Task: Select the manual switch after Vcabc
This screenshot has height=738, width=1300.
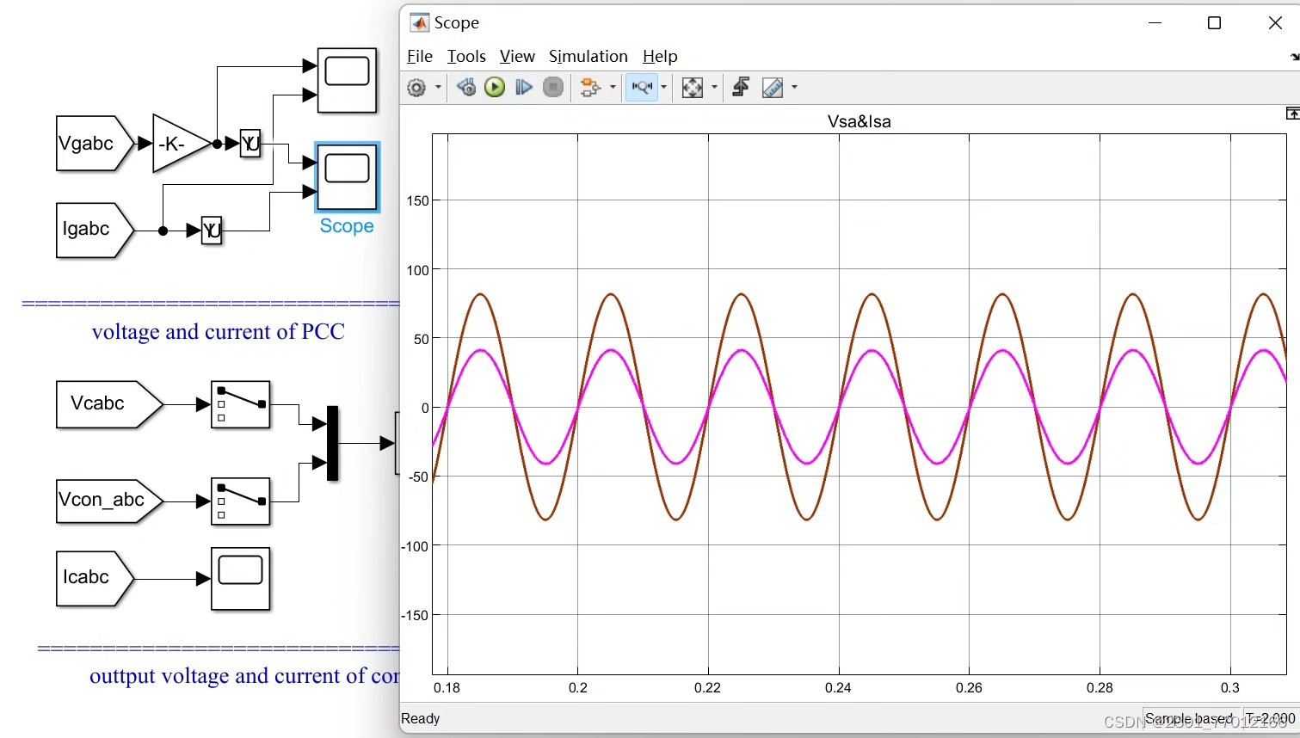Action: [241, 404]
